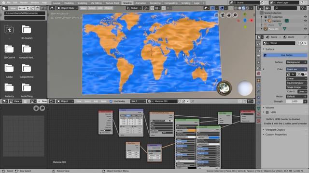Open the Object Data mesh properties tab
309x173 pixels.
pyautogui.click(x=259, y=108)
